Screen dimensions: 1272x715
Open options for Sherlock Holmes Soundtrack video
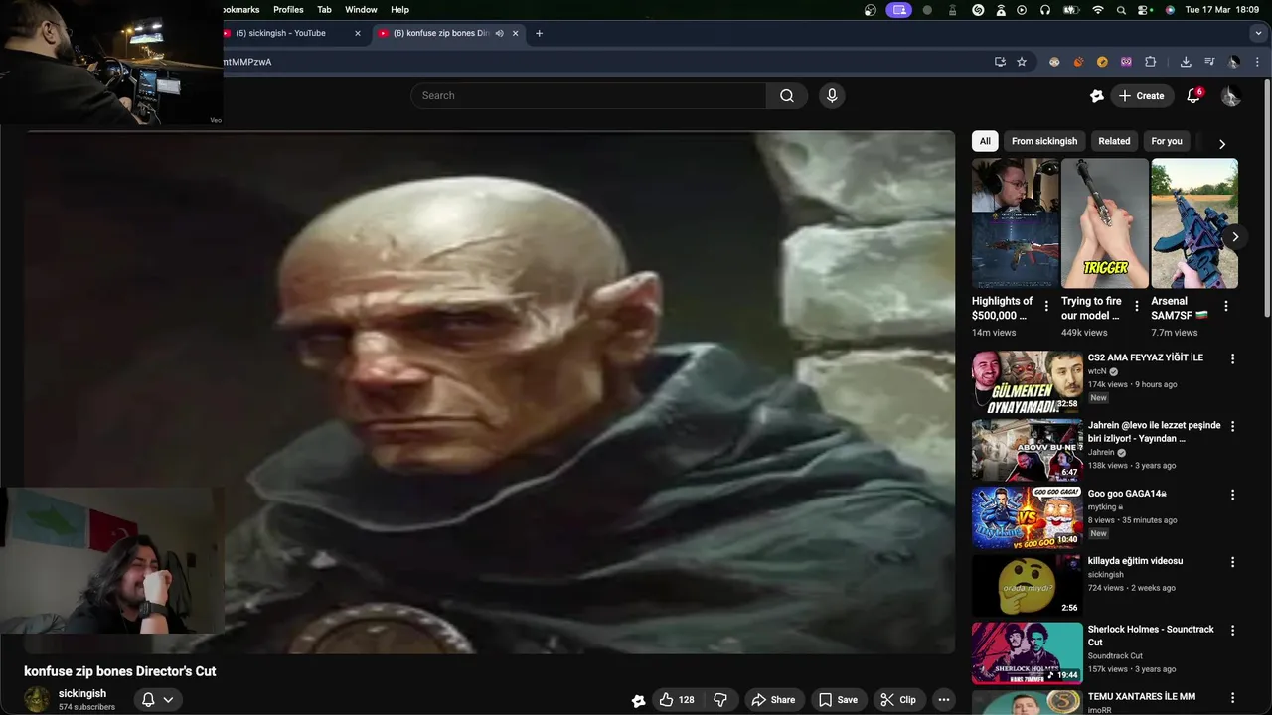coord(1233,631)
